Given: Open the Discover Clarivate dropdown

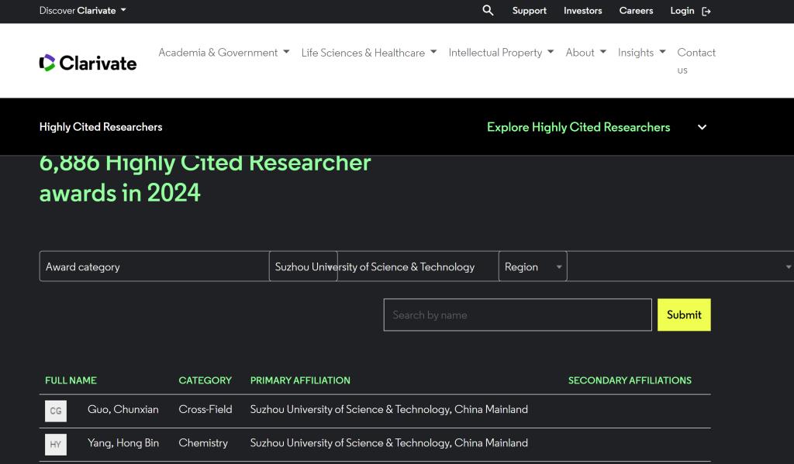Looking at the screenshot, I should (82, 11).
